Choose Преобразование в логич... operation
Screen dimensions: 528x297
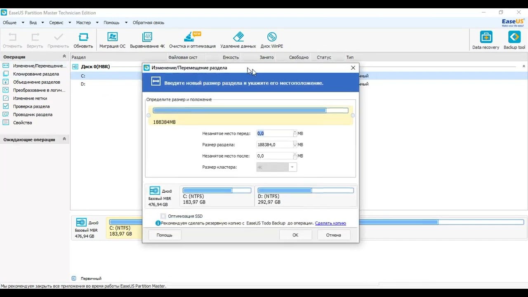[x=39, y=90]
